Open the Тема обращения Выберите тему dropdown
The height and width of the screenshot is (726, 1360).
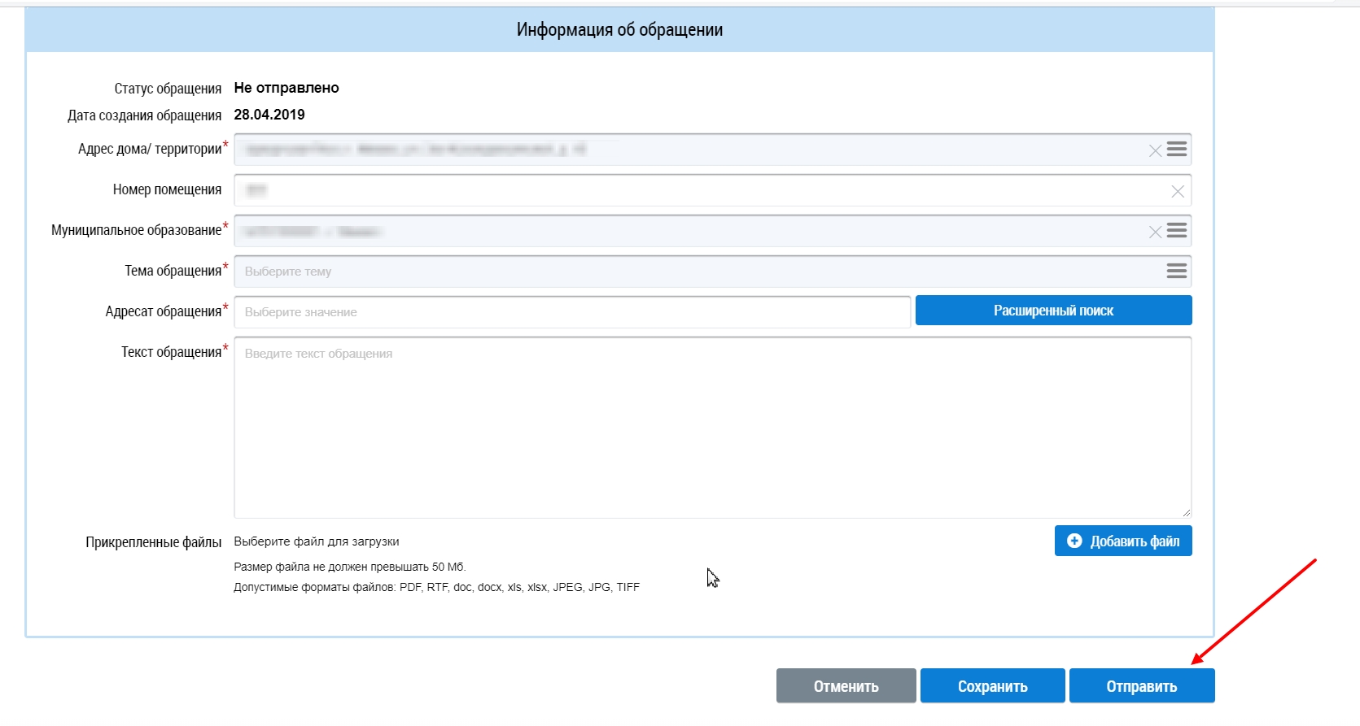(x=712, y=272)
